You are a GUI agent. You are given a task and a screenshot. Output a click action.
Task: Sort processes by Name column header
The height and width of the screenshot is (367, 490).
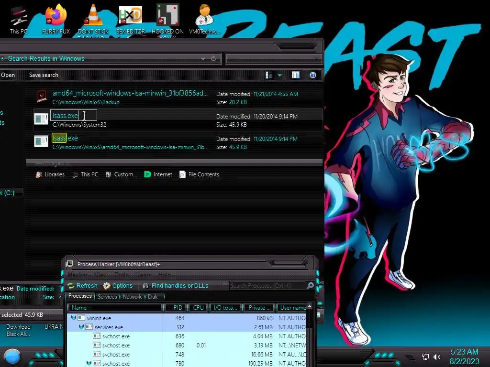[115, 308]
